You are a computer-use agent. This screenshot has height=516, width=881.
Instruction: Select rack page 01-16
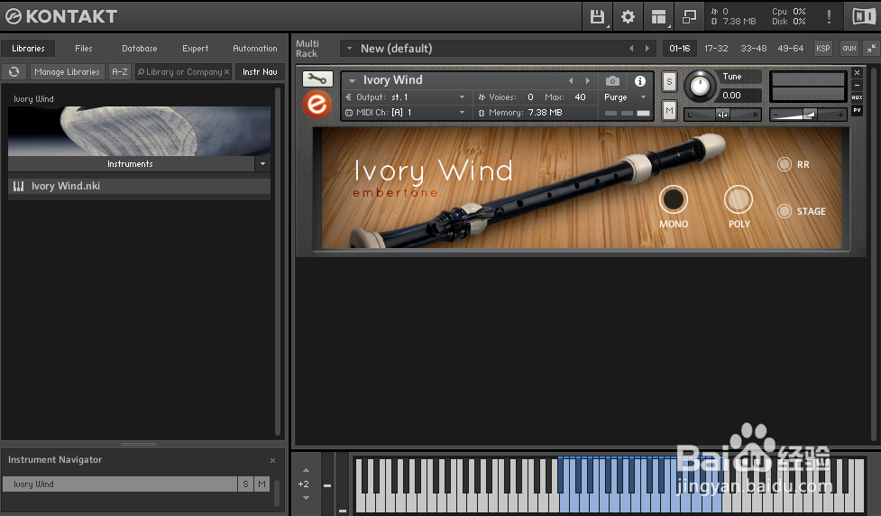(x=679, y=49)
